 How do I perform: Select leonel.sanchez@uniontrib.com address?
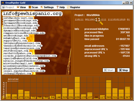pos(24,71)
